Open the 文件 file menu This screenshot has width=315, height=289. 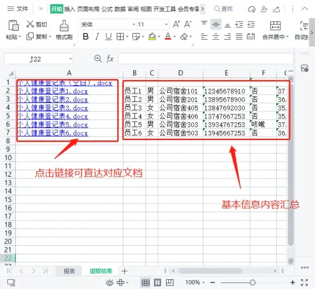pyautogui.click(x=18, y=9)
